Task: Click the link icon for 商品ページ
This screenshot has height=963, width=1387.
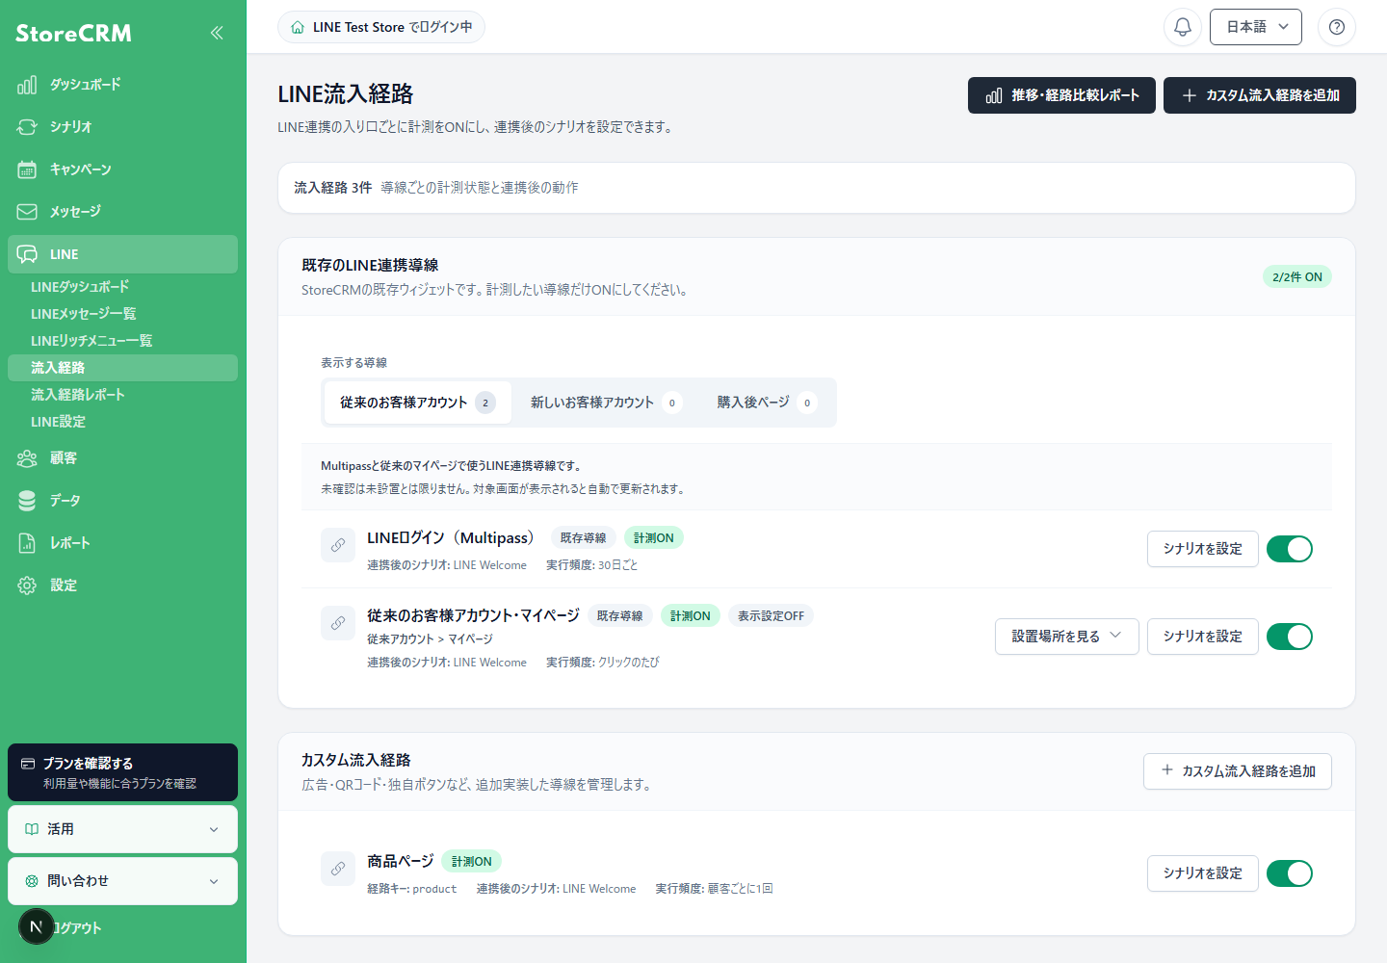Action: click(338, 869)
